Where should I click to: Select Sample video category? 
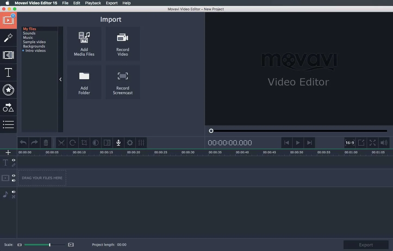(x=34, y=42)
